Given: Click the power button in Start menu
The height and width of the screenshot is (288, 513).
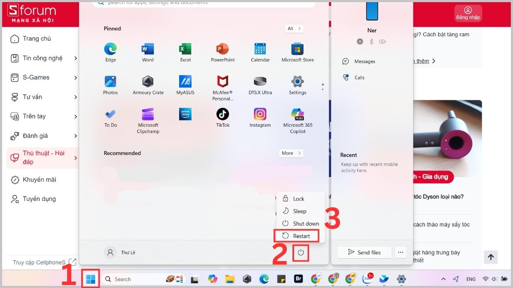Looking at the screenshot, I should pyautogui.click(x=301, y=253).
